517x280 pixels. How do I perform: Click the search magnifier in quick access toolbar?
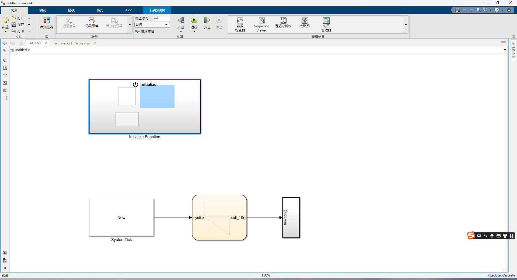[x=478, y=10]
